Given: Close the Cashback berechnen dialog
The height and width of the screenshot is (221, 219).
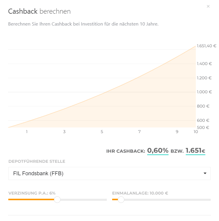Looking at the screenshot, I should click(208, 6).
